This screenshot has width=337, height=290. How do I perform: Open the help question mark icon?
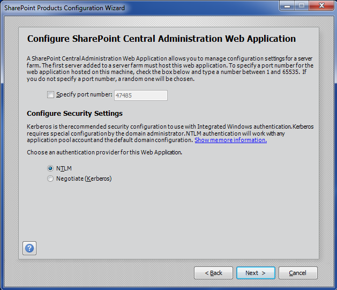(29, 248)
